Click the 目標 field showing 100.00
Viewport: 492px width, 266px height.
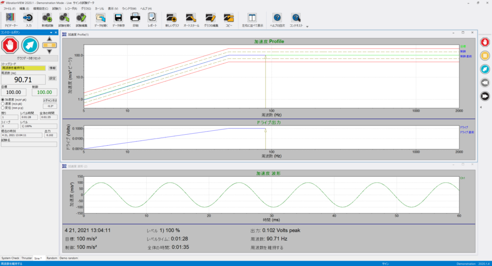[13, 93]
